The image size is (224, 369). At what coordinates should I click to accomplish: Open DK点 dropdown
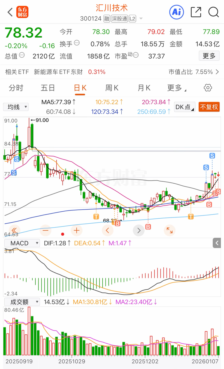tap(185, 107)
